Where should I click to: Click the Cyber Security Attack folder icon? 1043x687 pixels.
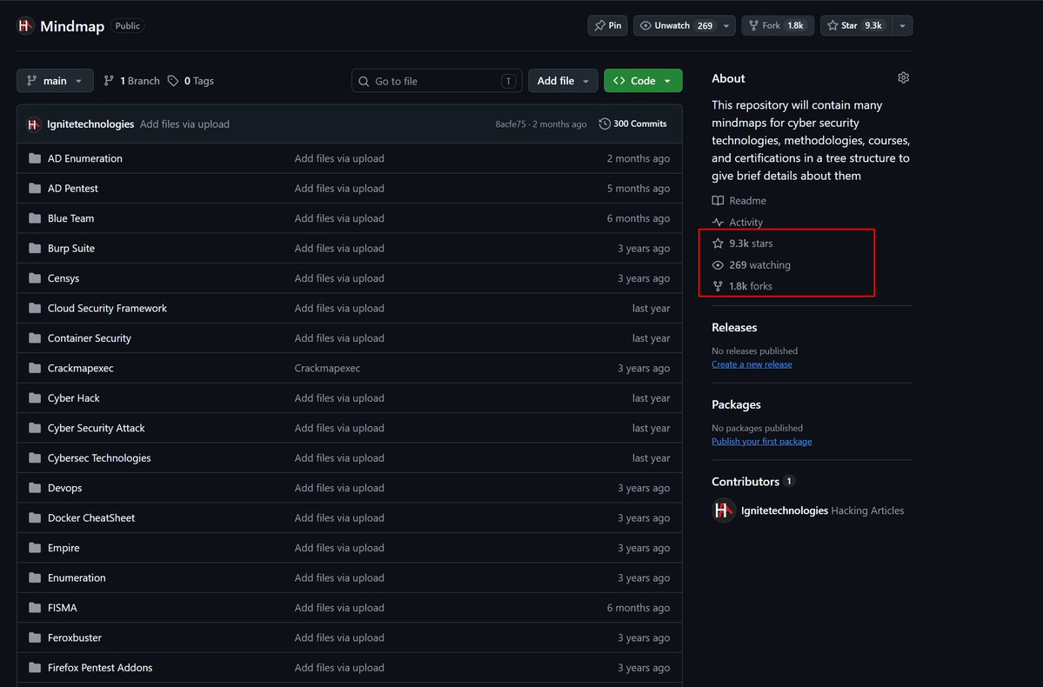point(35,428)
